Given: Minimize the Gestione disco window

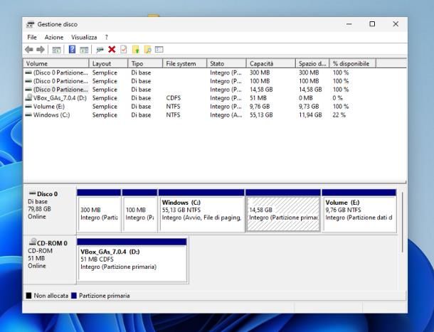Looking at the screenshot, I should 349,24.
